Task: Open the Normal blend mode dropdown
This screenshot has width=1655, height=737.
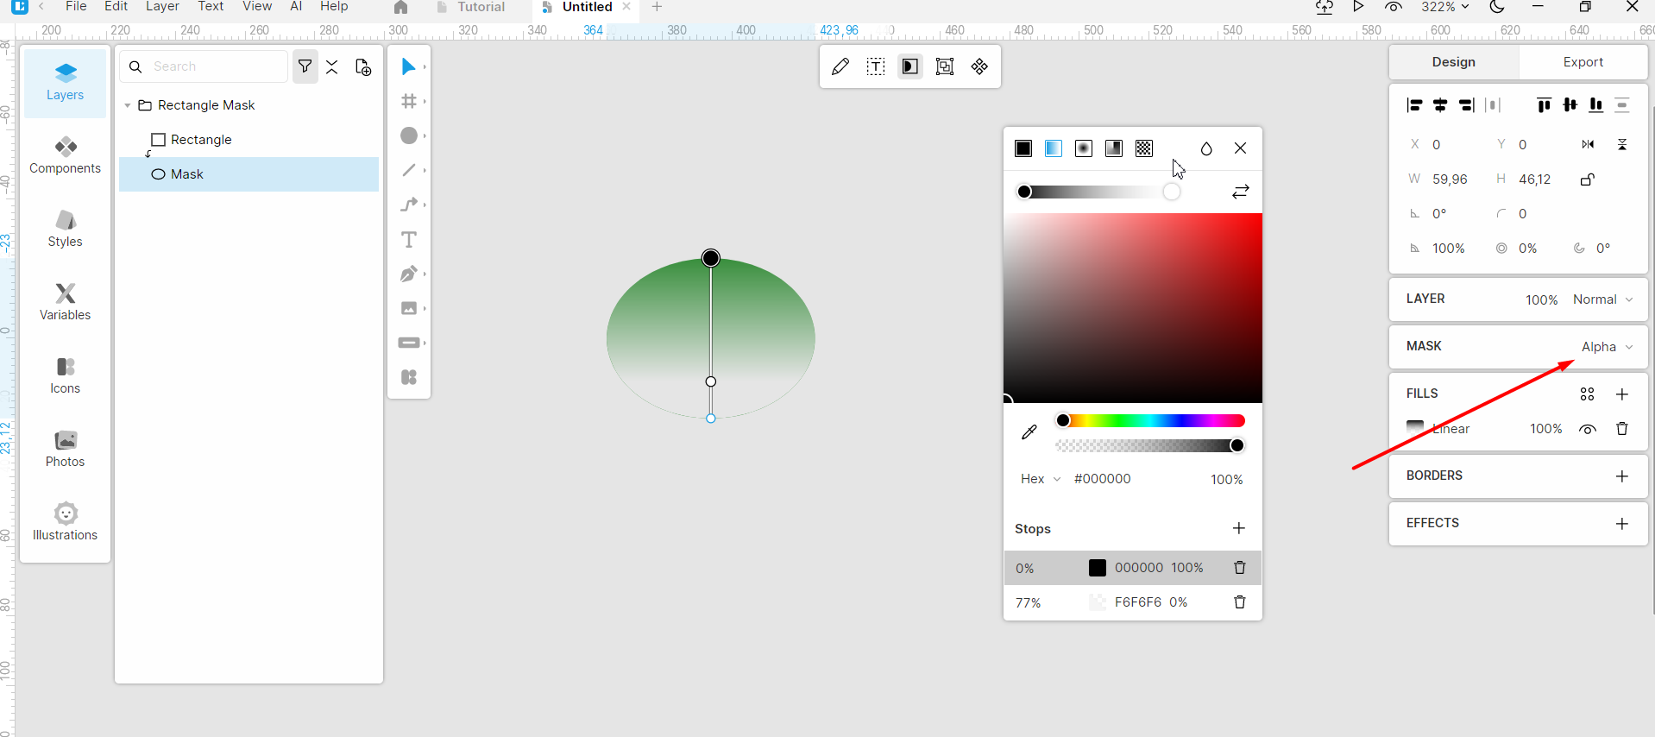Action: pyautogui.click(x=1602, y=299)
